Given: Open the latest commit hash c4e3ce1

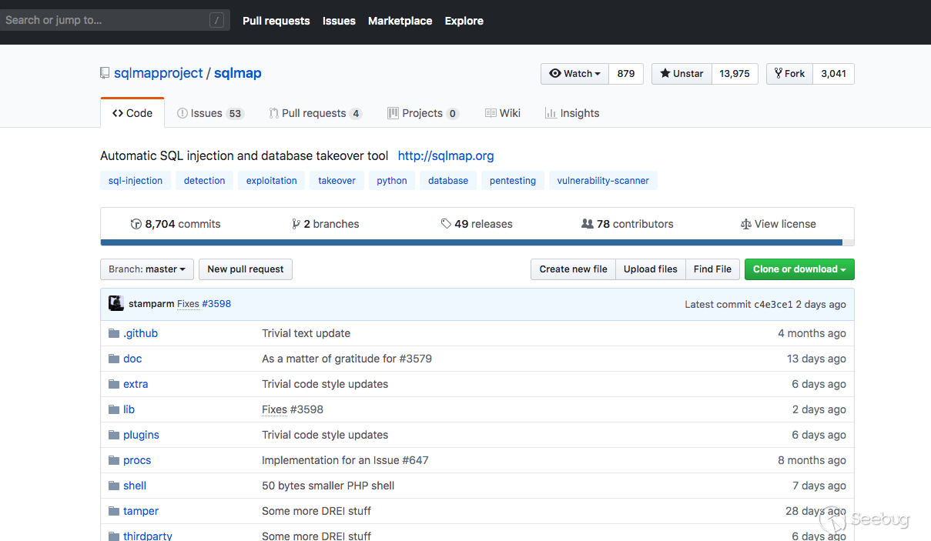Looking at the screenshot, I should [773, 305].
